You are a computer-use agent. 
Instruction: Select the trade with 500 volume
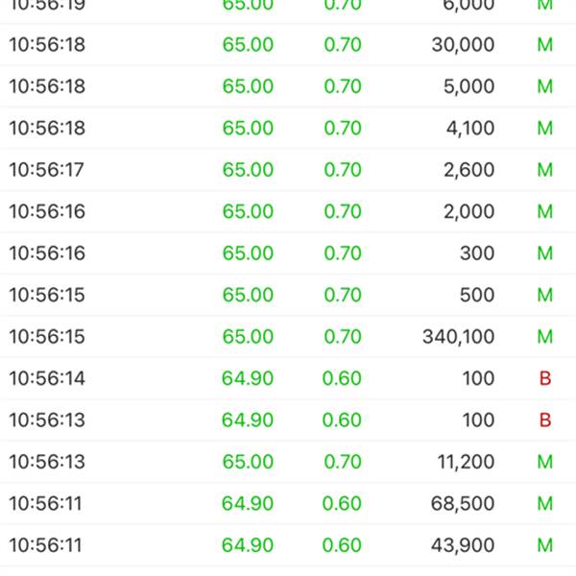point(288,295)
